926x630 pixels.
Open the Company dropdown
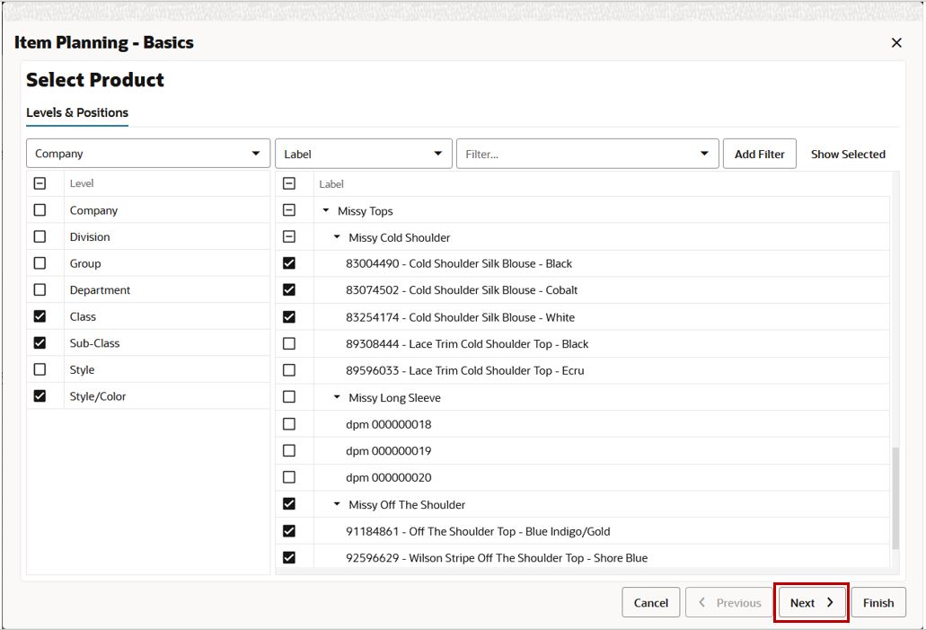click(148, 154)
